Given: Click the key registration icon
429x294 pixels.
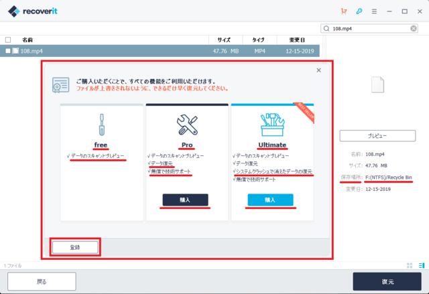Looking at the screenshot, I should (x=359, y=11).
